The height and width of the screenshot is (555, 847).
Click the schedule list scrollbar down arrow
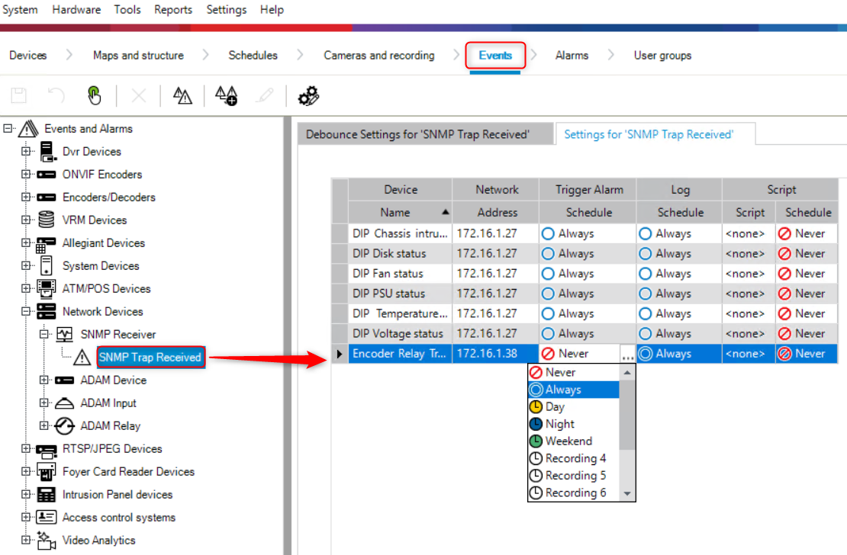(x=627, y=494)
